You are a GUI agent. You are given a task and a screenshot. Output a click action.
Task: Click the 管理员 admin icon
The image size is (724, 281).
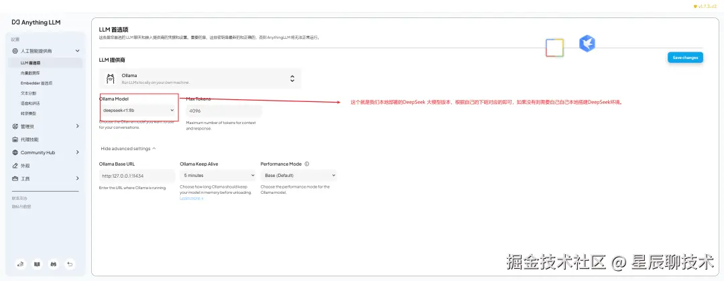(15, 126)
